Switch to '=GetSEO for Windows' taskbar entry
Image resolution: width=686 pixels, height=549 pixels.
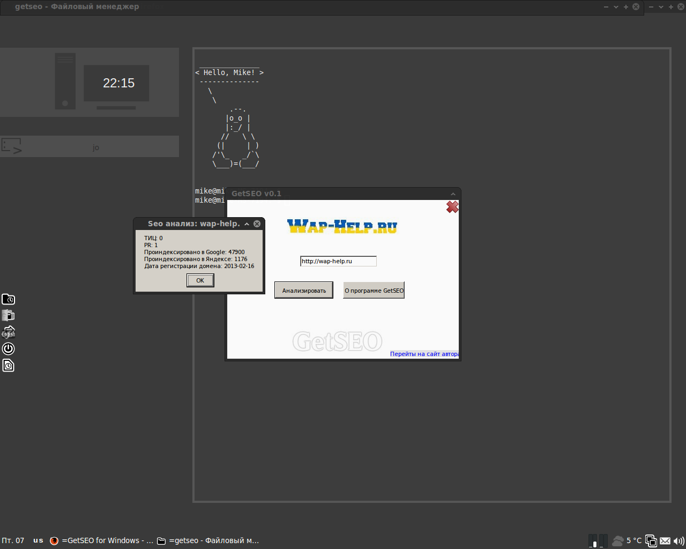(x=101, y=540)
